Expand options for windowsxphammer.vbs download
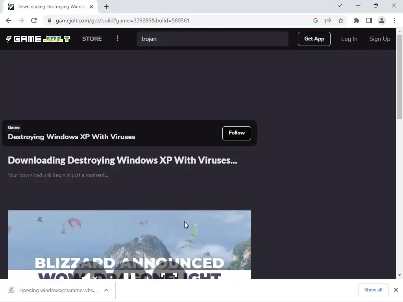The height and width of the screenshot is (302, 403). point(106,290)
